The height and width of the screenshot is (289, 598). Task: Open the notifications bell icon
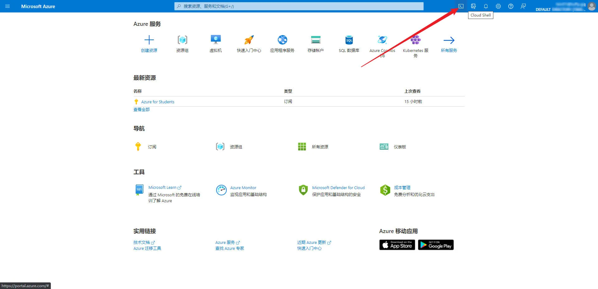pos(486,6)
